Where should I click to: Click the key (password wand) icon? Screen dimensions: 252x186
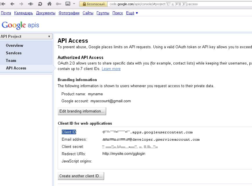[59, 4]
